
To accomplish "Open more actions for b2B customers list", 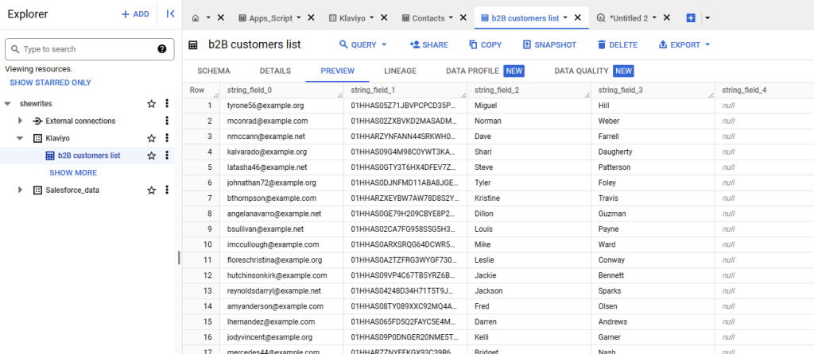I will click(167, 156).
